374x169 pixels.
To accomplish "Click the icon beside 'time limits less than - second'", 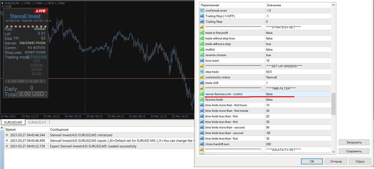I will pos(202,133).
